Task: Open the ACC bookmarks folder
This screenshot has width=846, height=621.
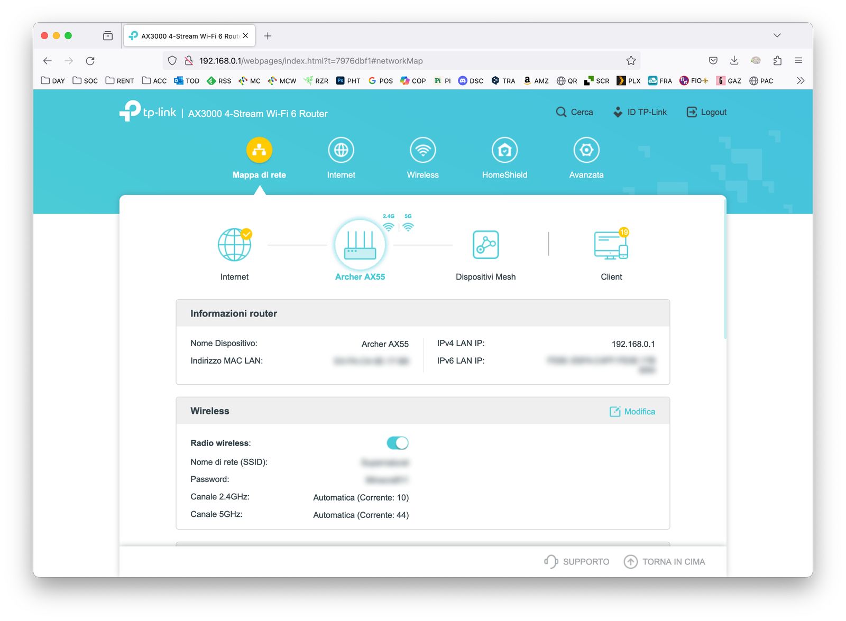Action: (154, 81)
